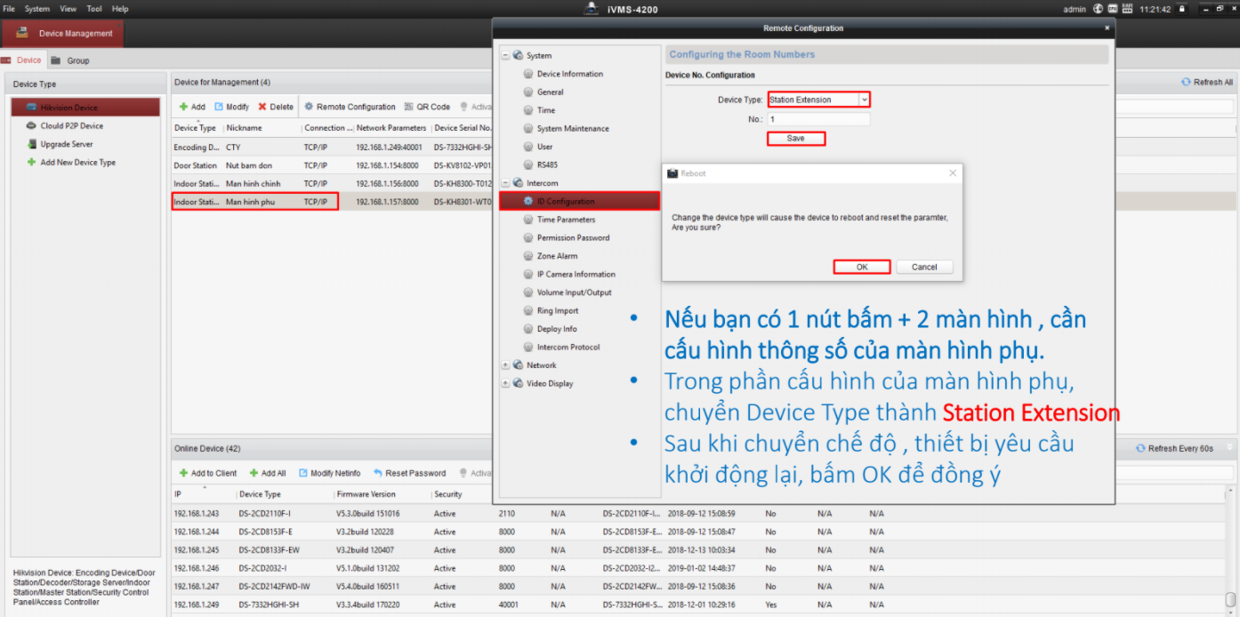Expand the Video Display tree node
The width and height of the screenshot is (1240, 617).
click(x=506, y=384)
